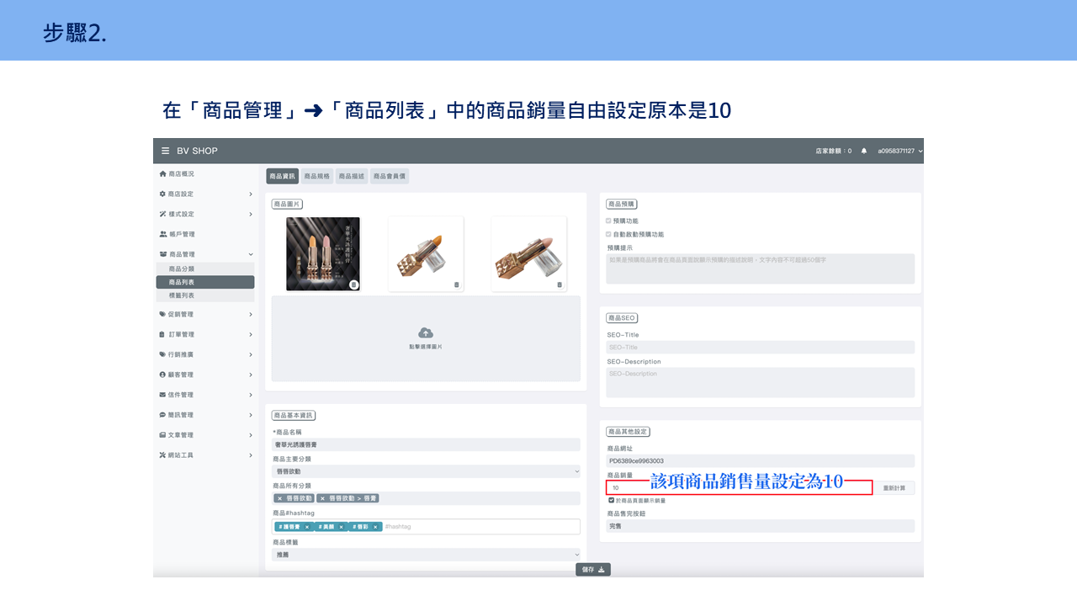The width and height of the screenshot is (1077, 606).
Task: Switch to the 商品描述 tab
Action: pyautogui.click(x=352, y=176)
